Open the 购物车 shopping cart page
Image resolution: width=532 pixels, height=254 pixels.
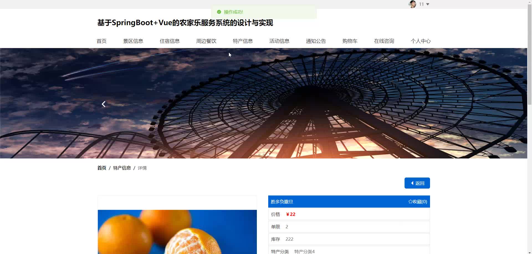point(350,41)
